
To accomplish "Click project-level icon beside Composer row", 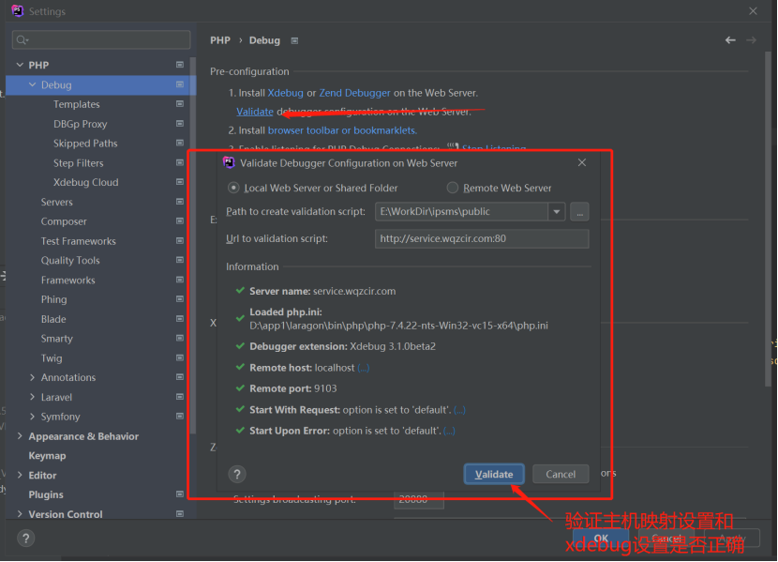I will (180, 220).
